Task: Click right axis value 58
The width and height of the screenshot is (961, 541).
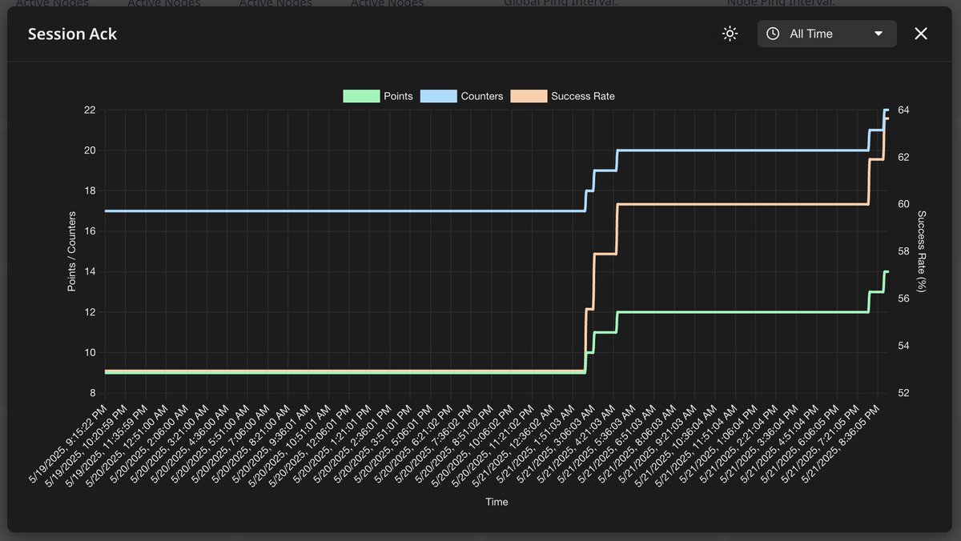Action: click(x=903, y=251)
